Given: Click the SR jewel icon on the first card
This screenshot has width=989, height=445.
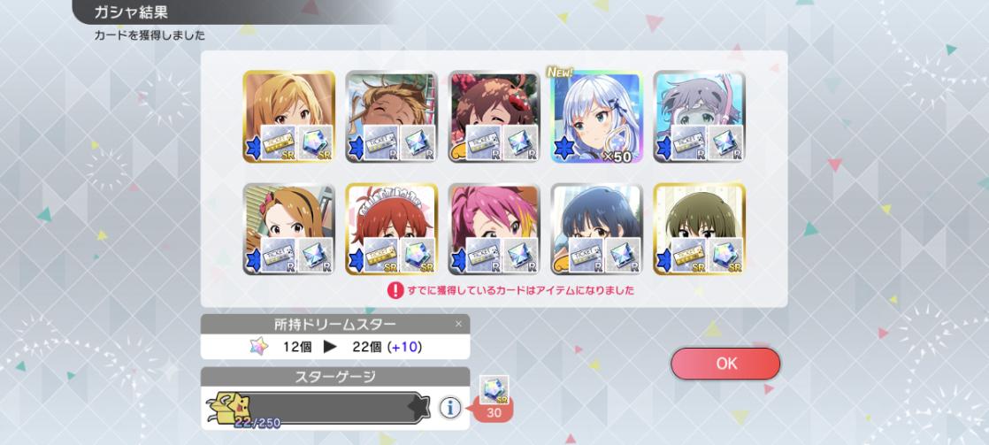Looking at the screenshot, I should coord(315,142).
